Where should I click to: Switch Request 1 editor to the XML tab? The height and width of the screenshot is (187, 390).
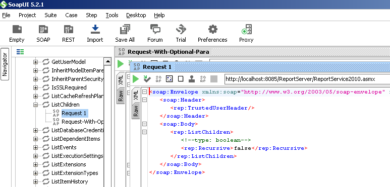coord(136,95)
